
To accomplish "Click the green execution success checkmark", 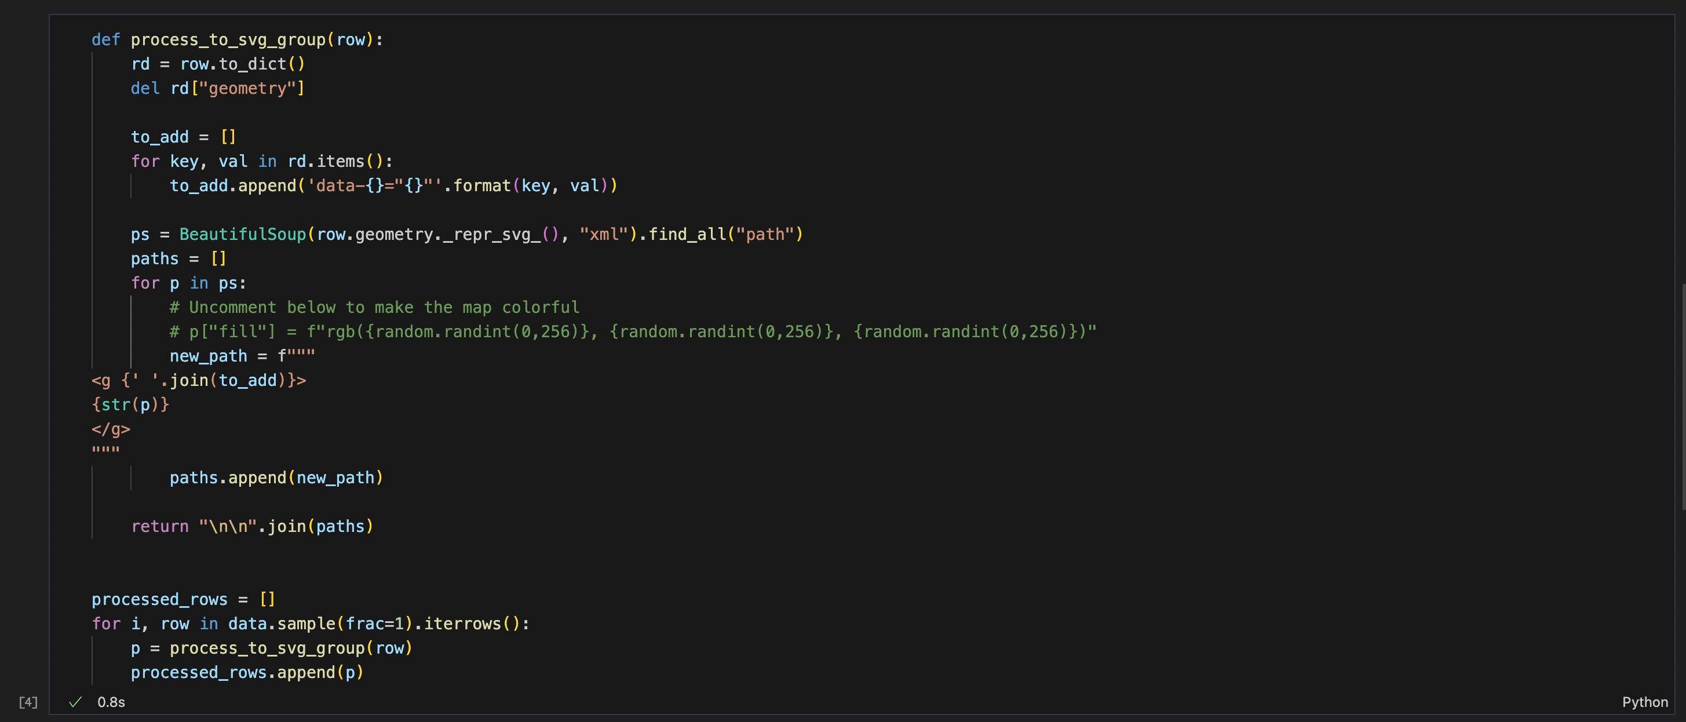I will [75, 702].
